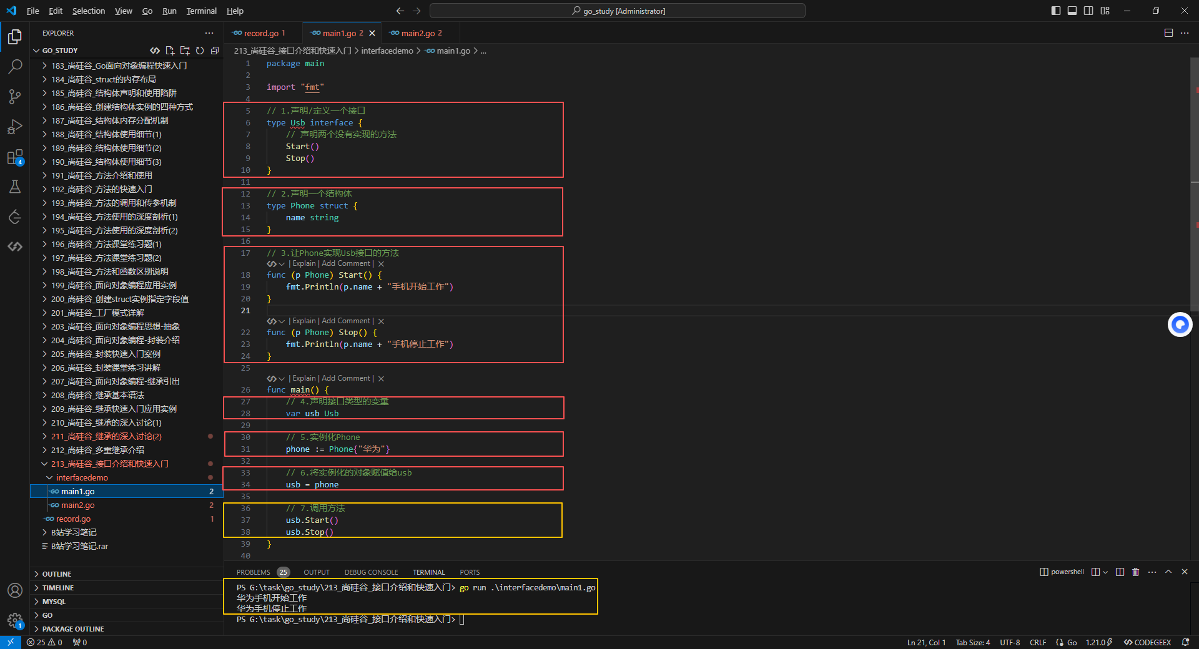Click New Folder icon in GO_STUDY header
This screenshot has height=649, width=1199.
(185, 51)
